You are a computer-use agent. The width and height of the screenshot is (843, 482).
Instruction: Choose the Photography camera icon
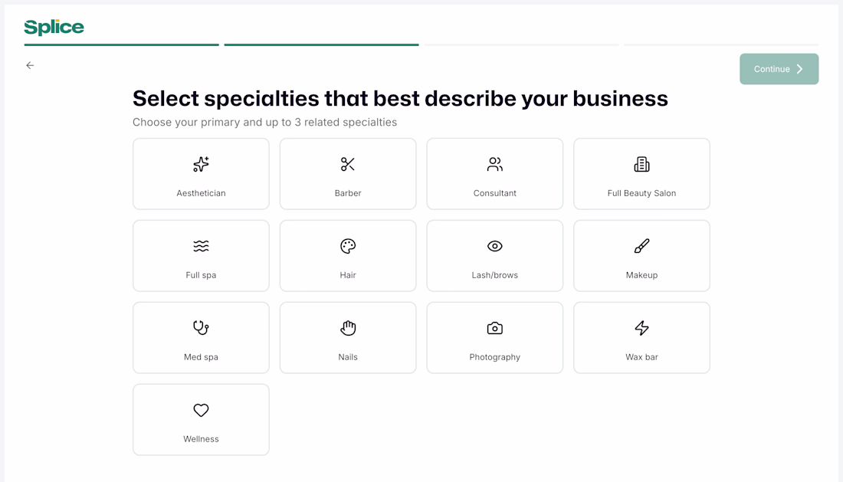pyautogui.click(x=495, y=328)
